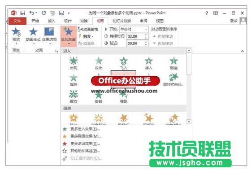Image resolution: width=251 pixels, height=170 pixels.
Task: Select the 擦除 wipe entrance effect
Action: point(74,80)
